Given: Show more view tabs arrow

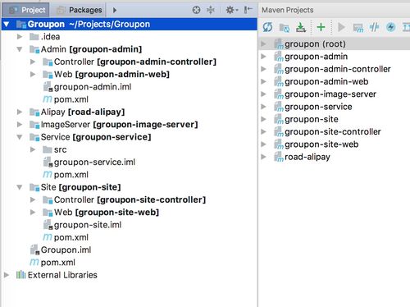Looking at the screenshot, I should click(115, 10).
